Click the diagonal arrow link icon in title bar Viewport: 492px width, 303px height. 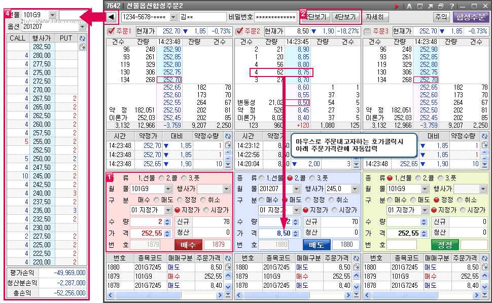pos(430,6)
